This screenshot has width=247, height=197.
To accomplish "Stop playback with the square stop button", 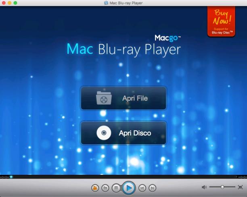I will click(116, 188).
